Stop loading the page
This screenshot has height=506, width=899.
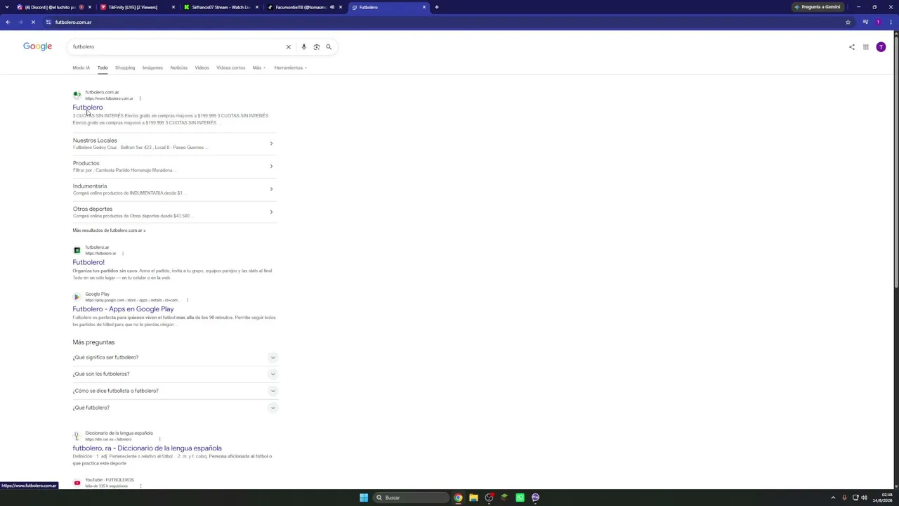point(33,22)
